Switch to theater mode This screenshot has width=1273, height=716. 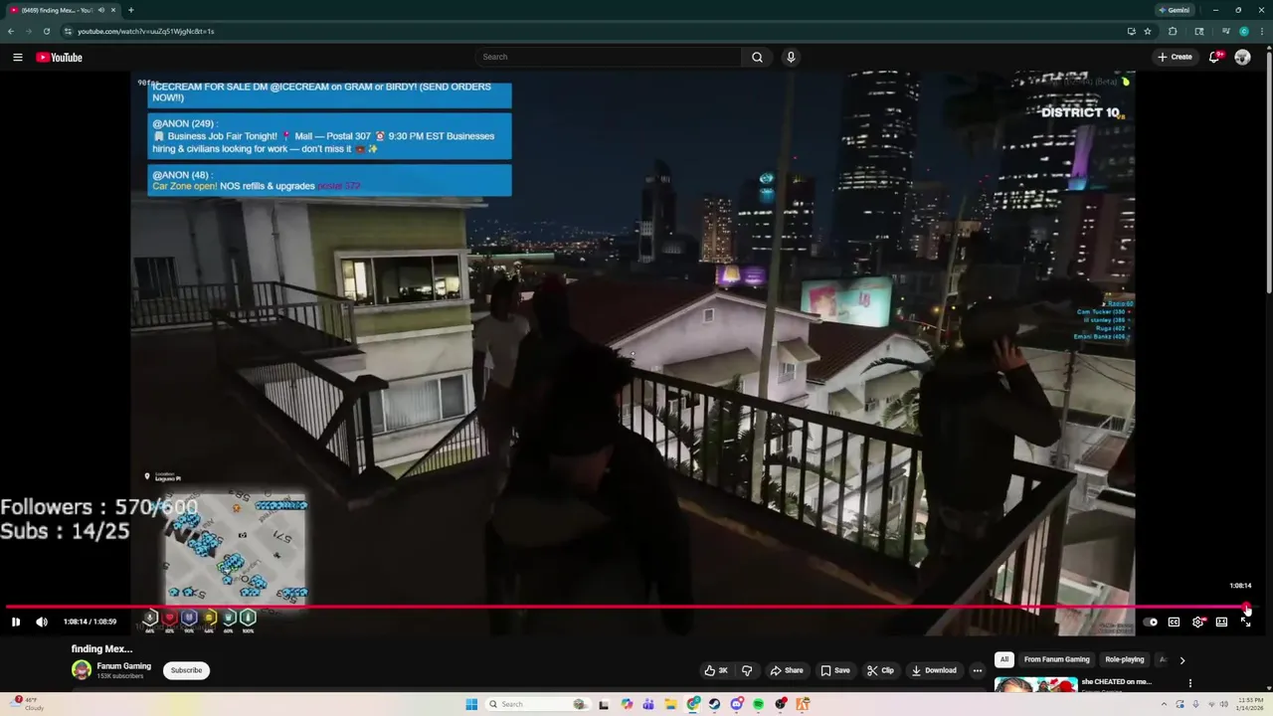point(1221,622)
